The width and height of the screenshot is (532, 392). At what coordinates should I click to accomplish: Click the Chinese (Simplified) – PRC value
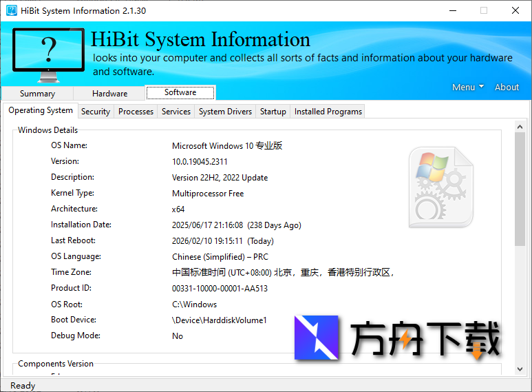(220, 257)
